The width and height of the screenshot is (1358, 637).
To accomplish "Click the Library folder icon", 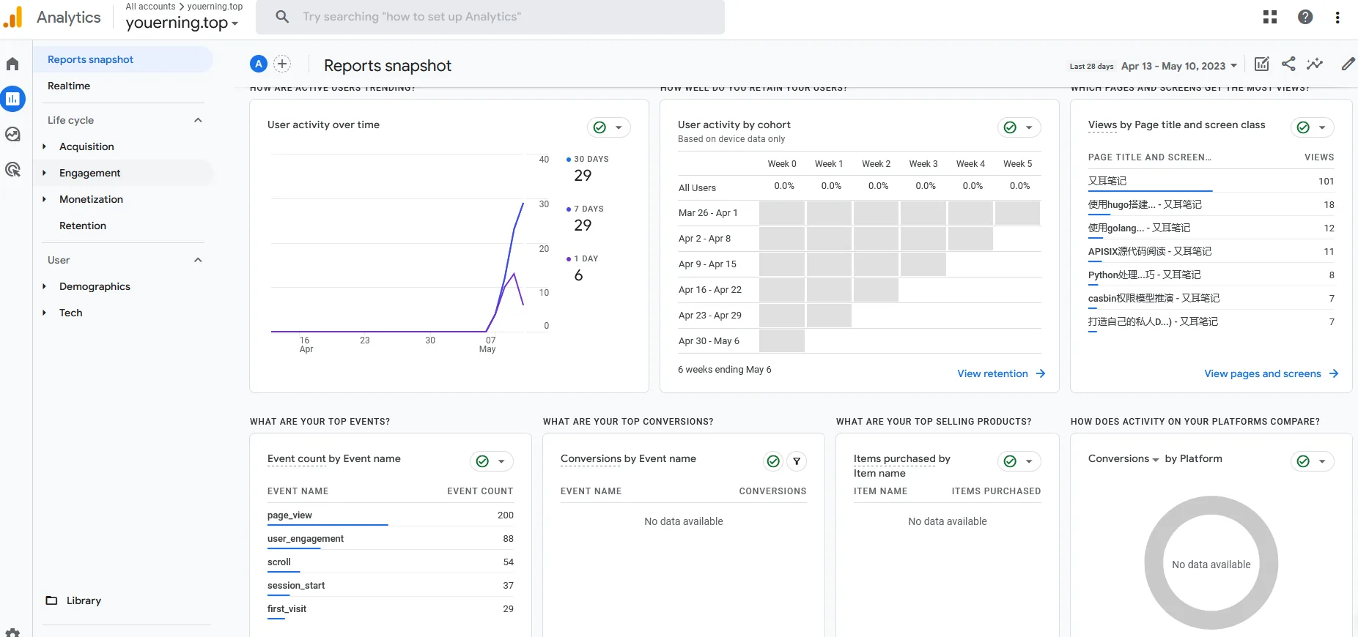I will [51, 600].
